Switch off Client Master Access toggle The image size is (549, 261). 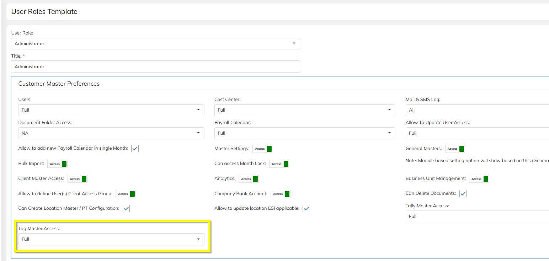77,179
